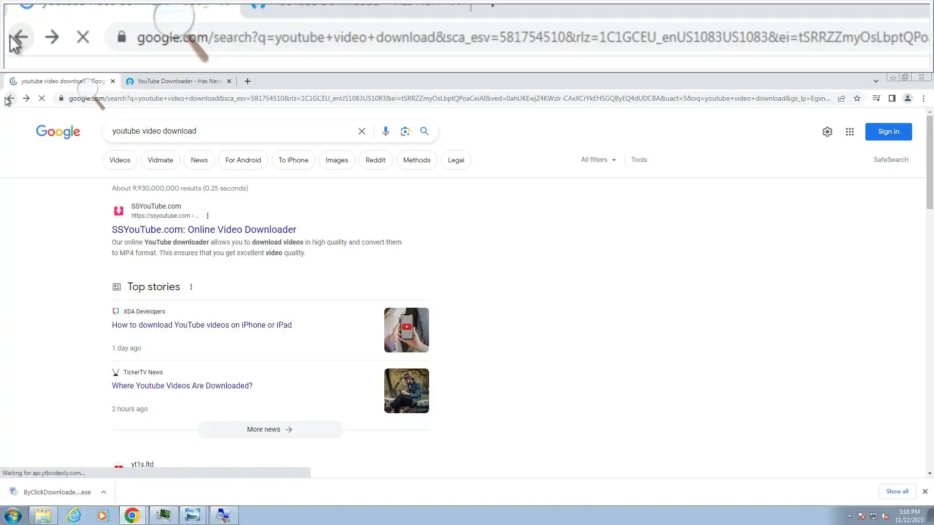Open Google quick settings gear icon
The image size is (934, 525).
click(x=827, y=132)
